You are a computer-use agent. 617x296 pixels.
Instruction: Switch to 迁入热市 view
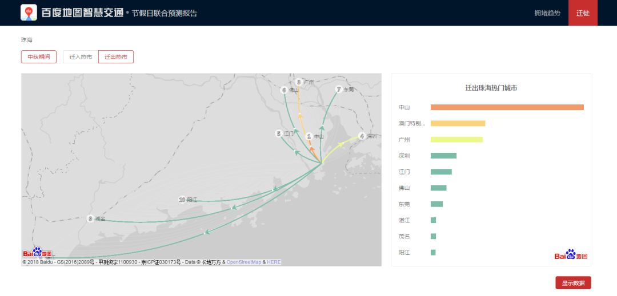tap(81, 57)
